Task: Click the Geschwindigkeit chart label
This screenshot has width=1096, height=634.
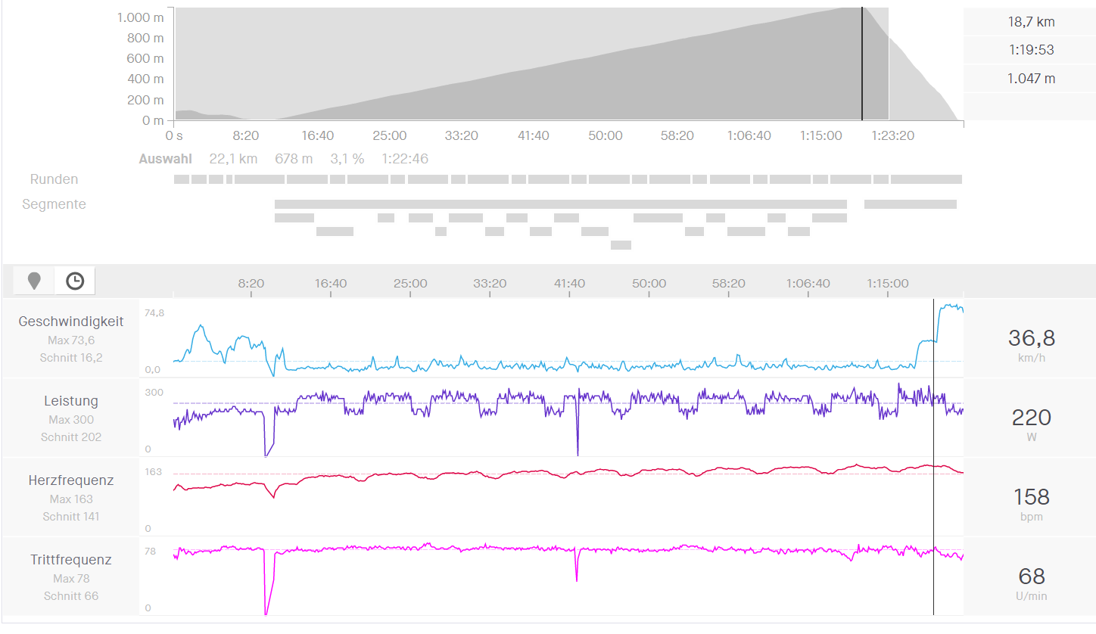Action: pos(71,322)
